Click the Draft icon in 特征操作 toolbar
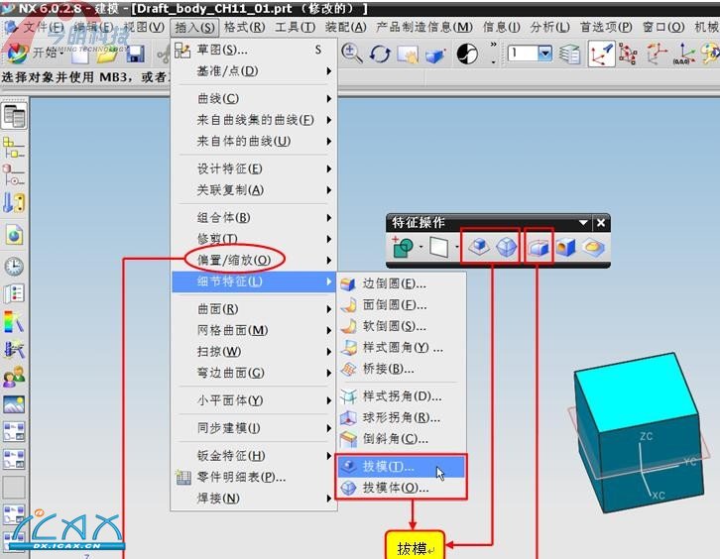The width and height of the screenshot is (720, 559). 479,247
